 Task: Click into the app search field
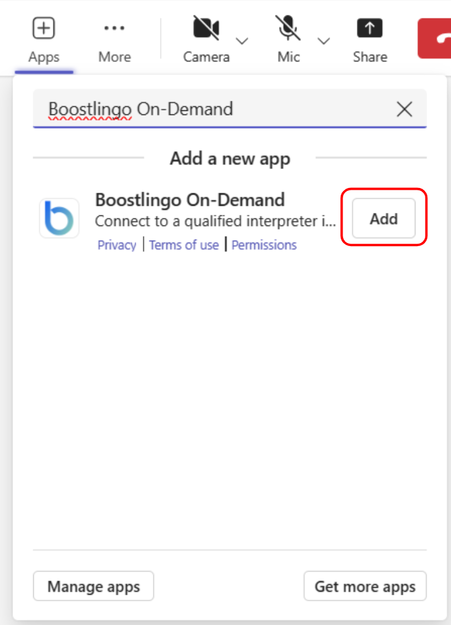(213, 109)
